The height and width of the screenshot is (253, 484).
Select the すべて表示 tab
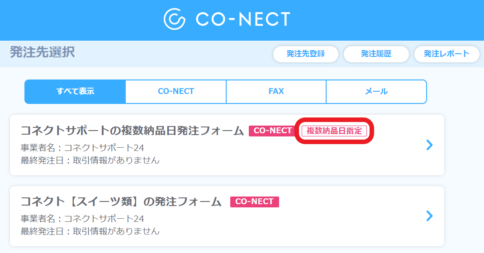click(x=75, y=92)
